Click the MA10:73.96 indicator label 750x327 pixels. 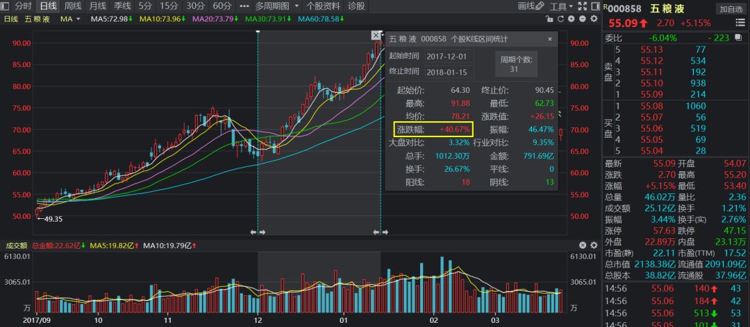tap(162, 19)
